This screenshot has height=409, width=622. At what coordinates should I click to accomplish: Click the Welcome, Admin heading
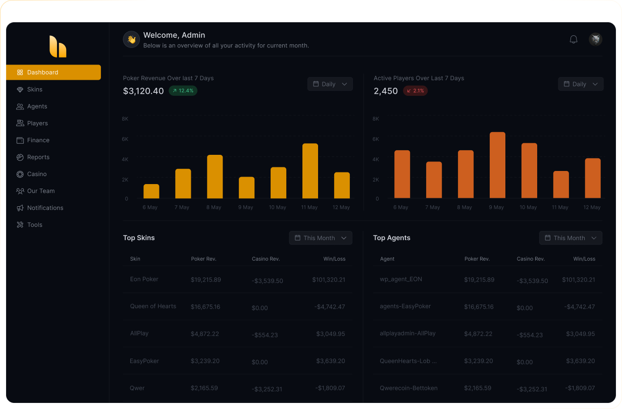[x=174, y=35]
